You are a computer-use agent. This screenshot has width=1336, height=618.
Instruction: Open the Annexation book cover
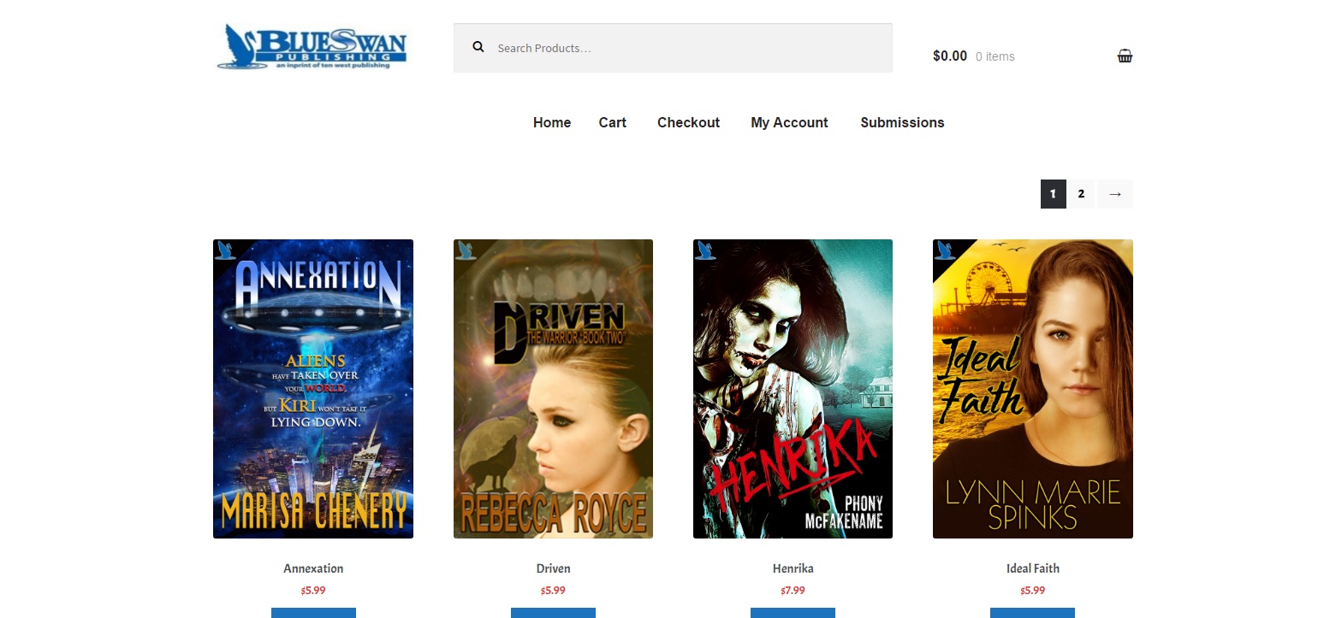tap(313, 389)
